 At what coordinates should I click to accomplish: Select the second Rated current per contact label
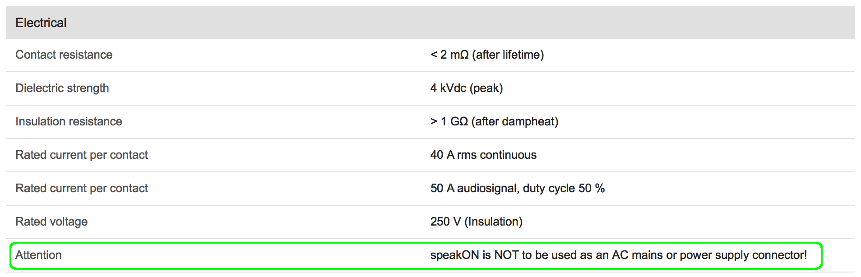click(x=81, y=188)
